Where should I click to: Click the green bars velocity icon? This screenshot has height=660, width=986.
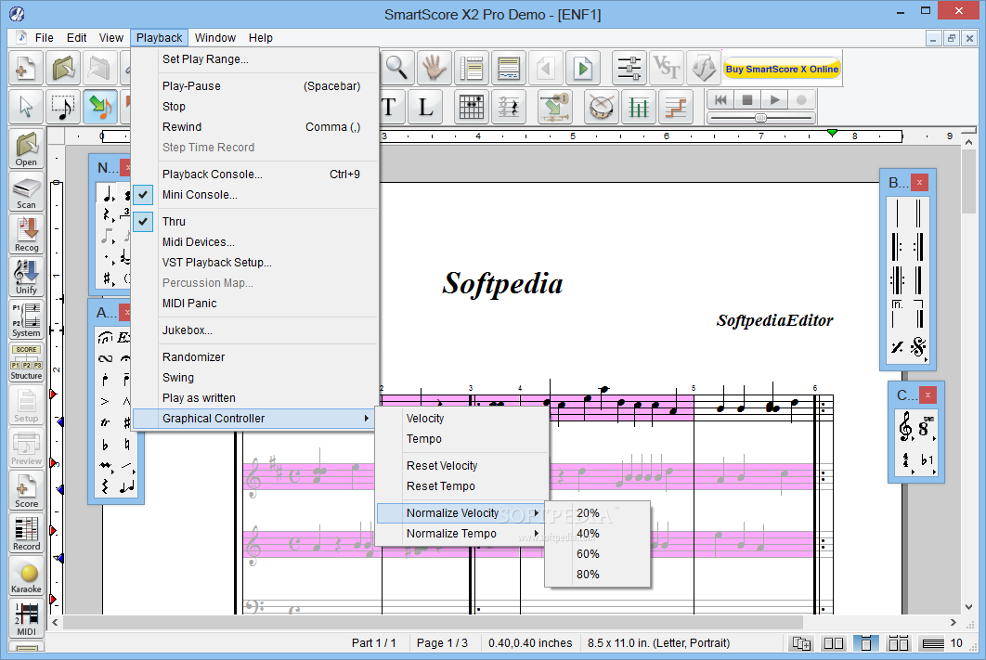pos(639,107)
